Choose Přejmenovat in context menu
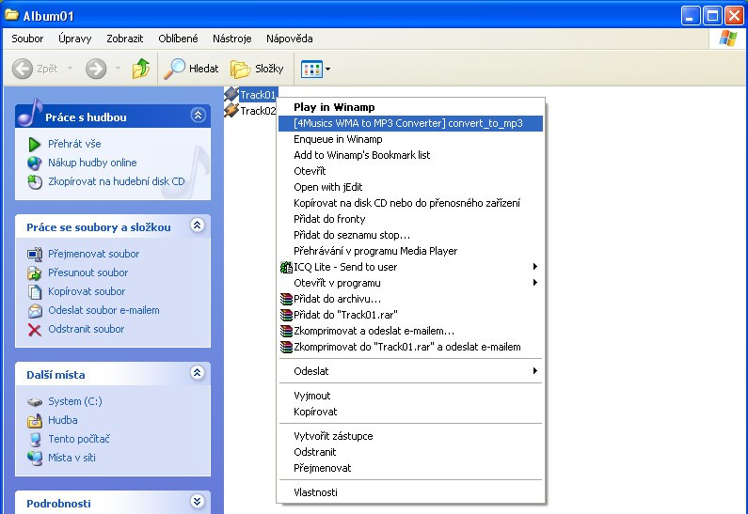 [410, 468]
